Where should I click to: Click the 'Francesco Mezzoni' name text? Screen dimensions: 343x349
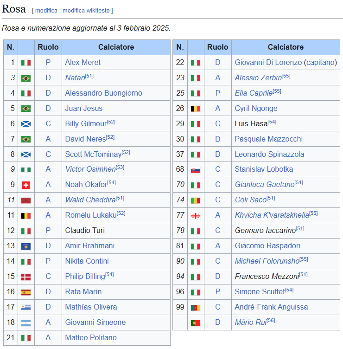point(267,277)
